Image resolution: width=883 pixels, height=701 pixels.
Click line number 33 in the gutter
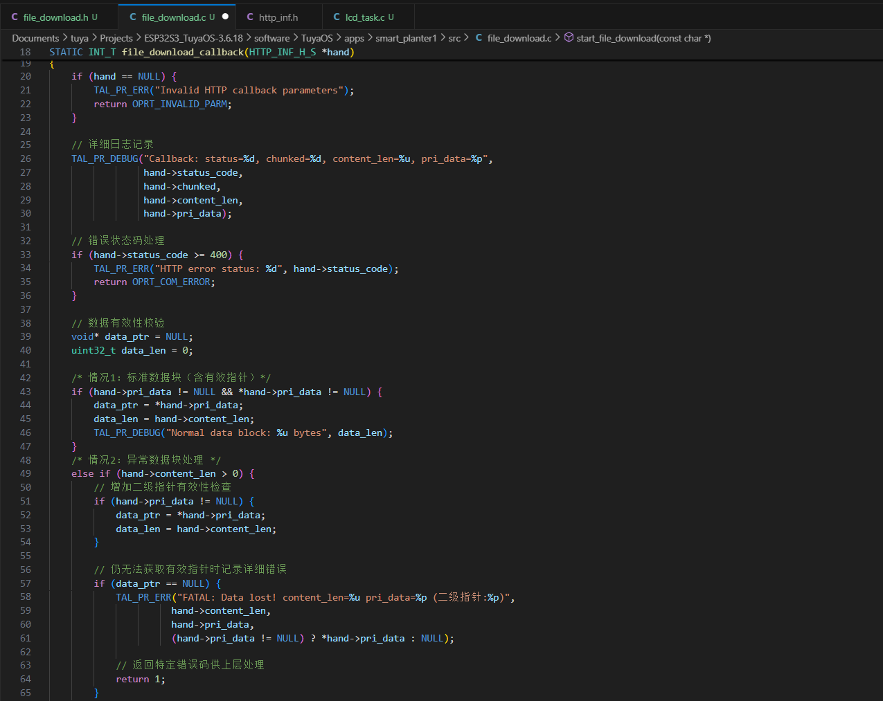[x=26, y=255]
